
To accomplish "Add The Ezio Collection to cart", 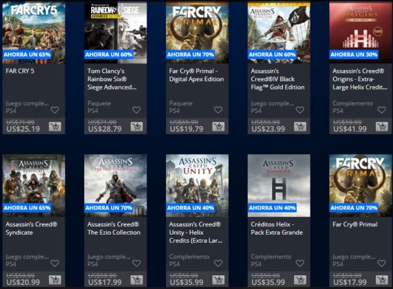I will pos(136,280).
